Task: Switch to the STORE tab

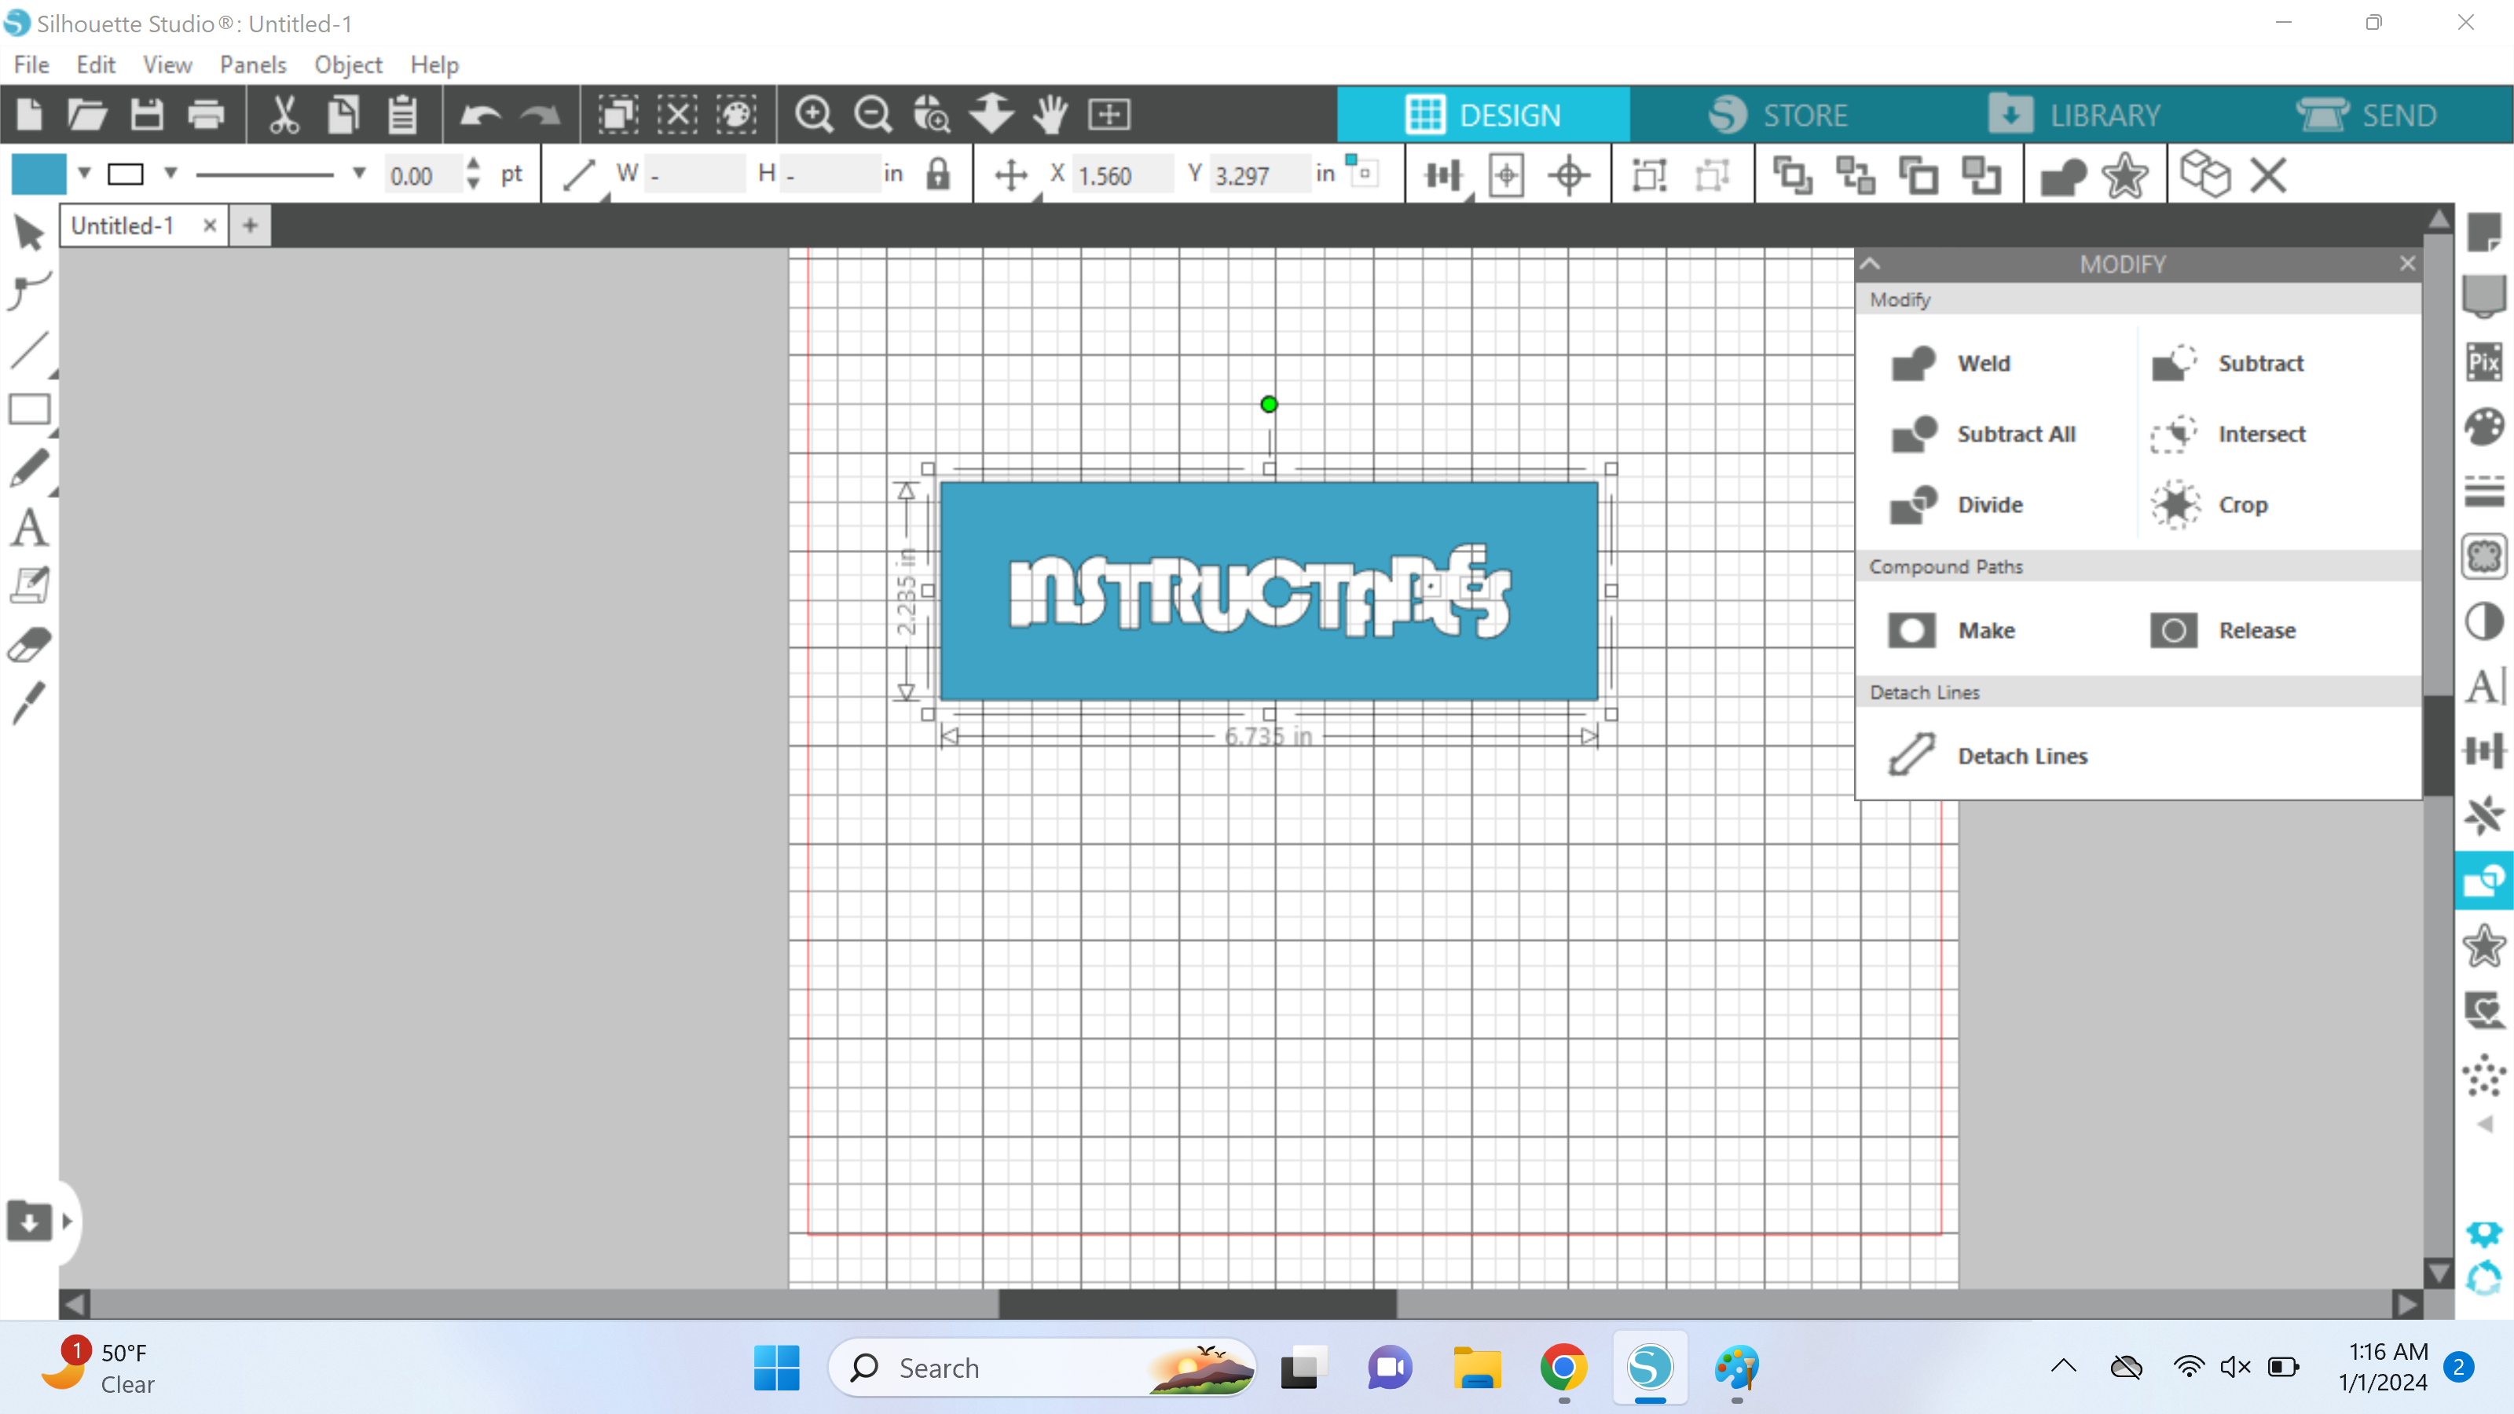Action: coord(1777,115)
